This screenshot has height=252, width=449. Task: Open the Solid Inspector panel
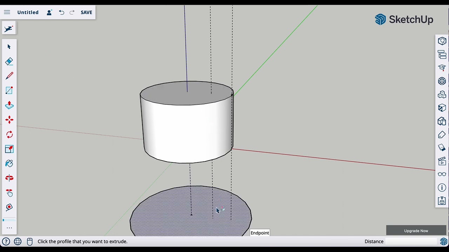tap(442, 201)
